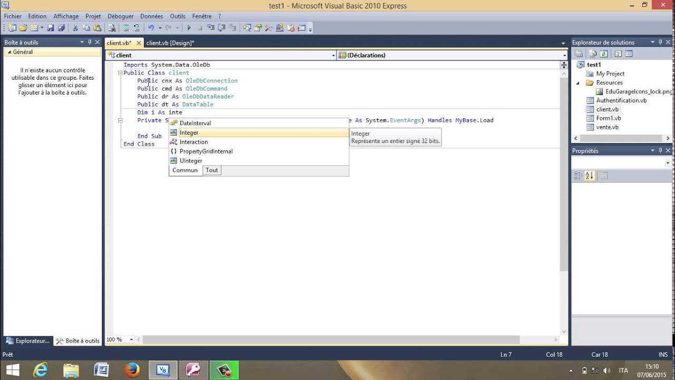
Task: Collapse the Resources folder node
Action: point(578,83)
